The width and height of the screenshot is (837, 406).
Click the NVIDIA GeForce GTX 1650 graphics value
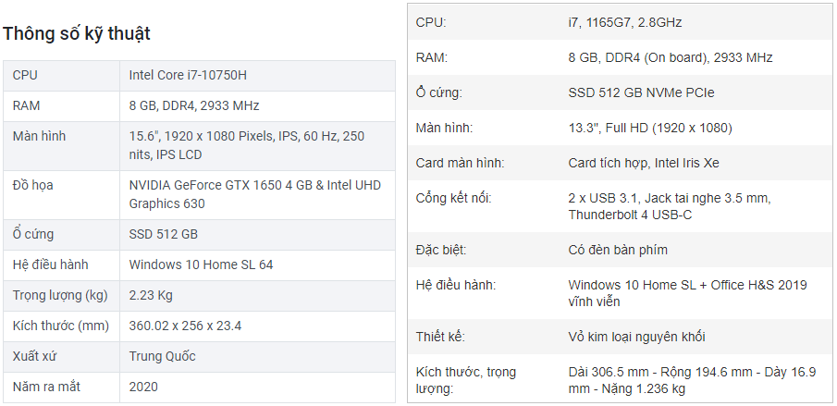tap(255, 194)
